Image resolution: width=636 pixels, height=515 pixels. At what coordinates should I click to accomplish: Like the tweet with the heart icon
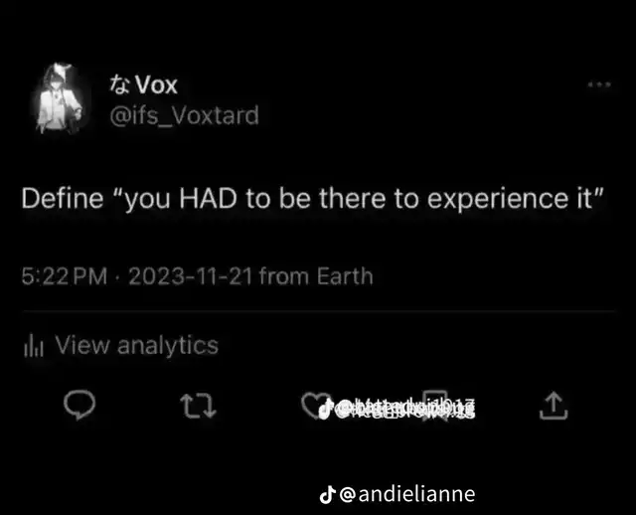point(313,406)
